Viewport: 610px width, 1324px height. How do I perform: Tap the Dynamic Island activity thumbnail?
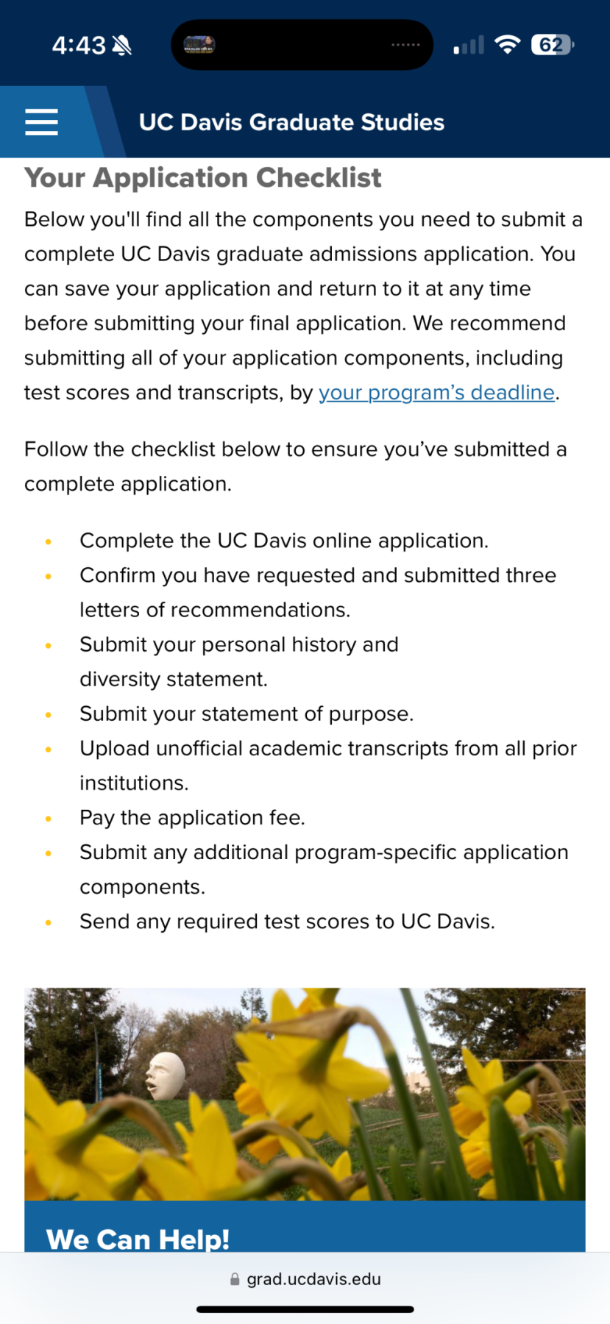click(x=199, y=45)
